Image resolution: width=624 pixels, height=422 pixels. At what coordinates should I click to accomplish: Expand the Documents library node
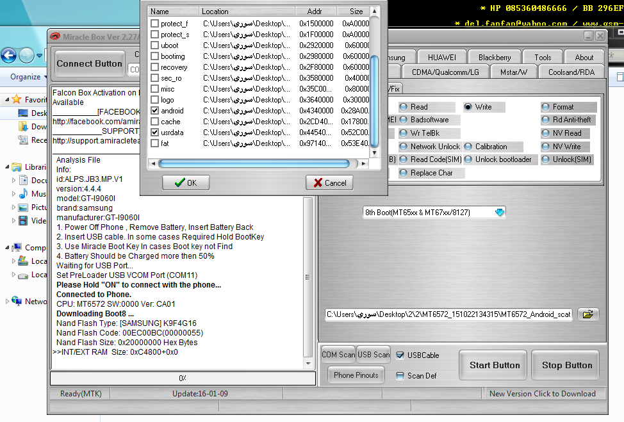point(13,180)
